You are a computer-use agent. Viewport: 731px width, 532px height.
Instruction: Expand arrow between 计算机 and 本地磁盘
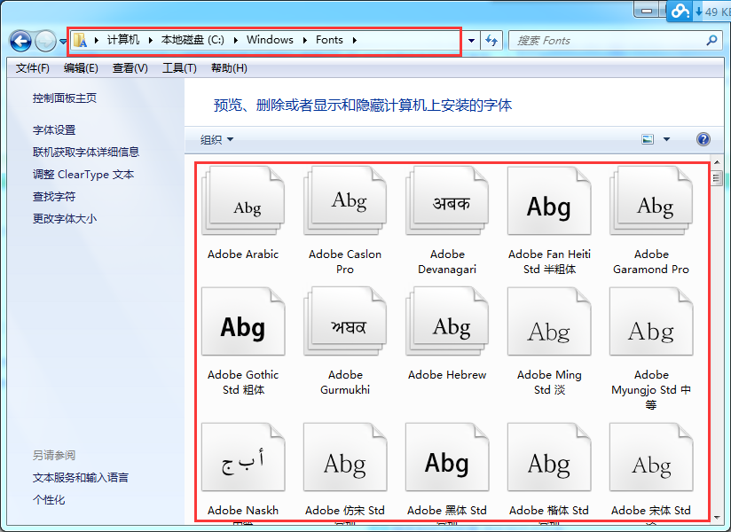coord(151,40)
